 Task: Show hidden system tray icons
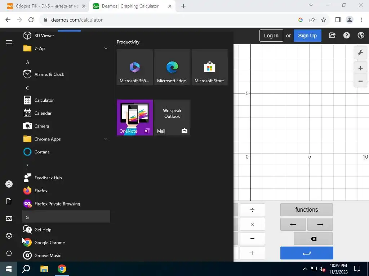pos(305,269)
